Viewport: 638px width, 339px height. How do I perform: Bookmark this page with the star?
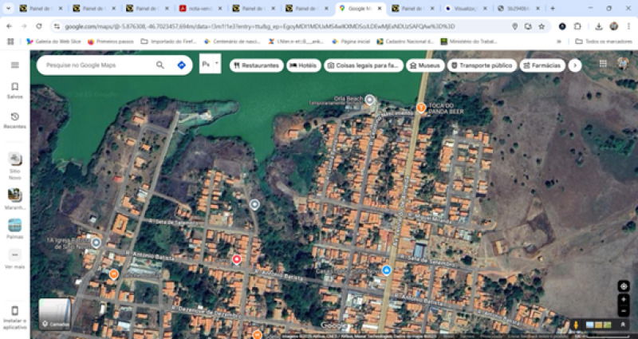[x=542, y=26]
